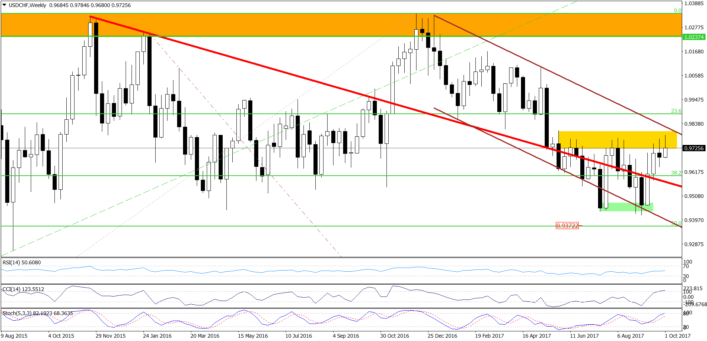Screen dimensions: 707x341
Task: Select the USDCHF,Weekly chart title
Action: pyautogui.click(x=28, y=5)
